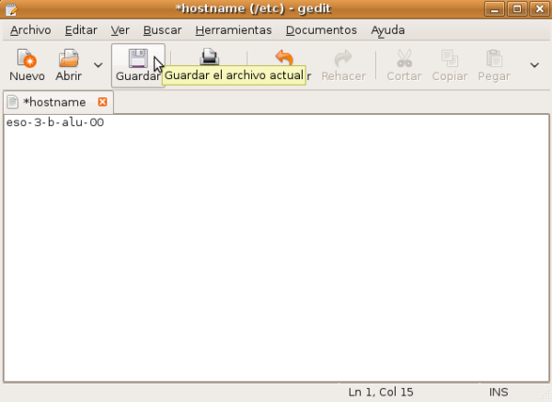Close the *hostname tab
This screenshot has width=552, height=402.
point(102,102)
